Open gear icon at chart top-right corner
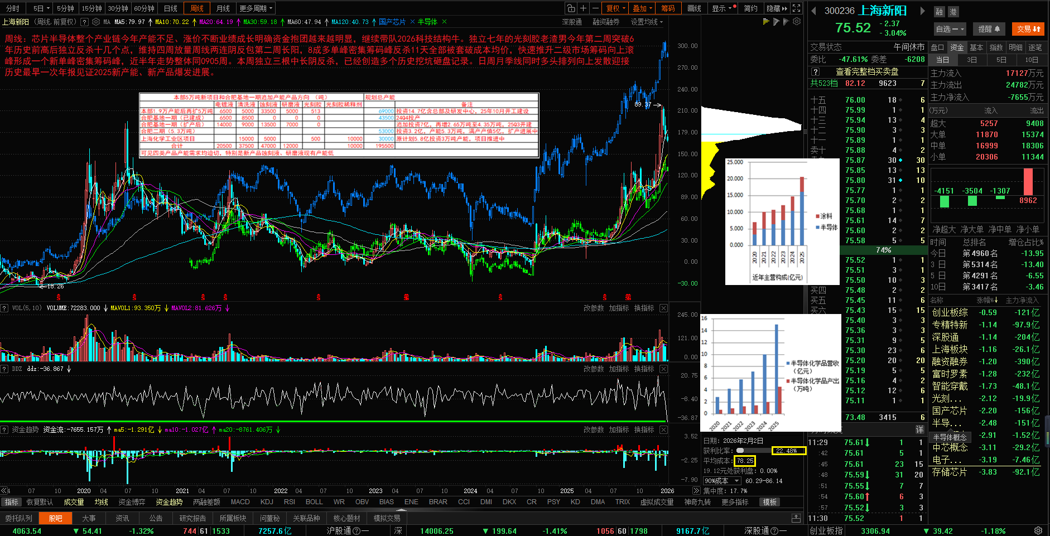The image size is (1050, 536). (x=797, y=21)
